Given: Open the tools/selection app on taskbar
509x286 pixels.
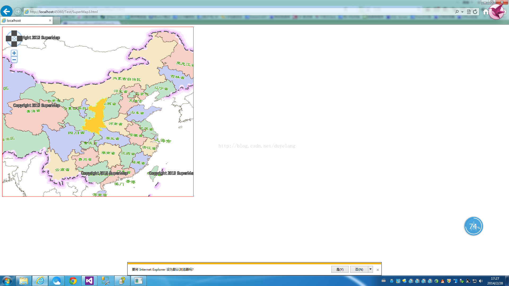Looking at the screenshot, I should [x=106, y=281].
